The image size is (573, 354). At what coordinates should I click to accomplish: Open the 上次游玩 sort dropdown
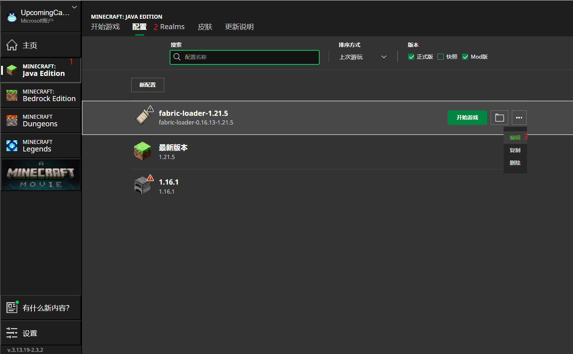point(363,57)
